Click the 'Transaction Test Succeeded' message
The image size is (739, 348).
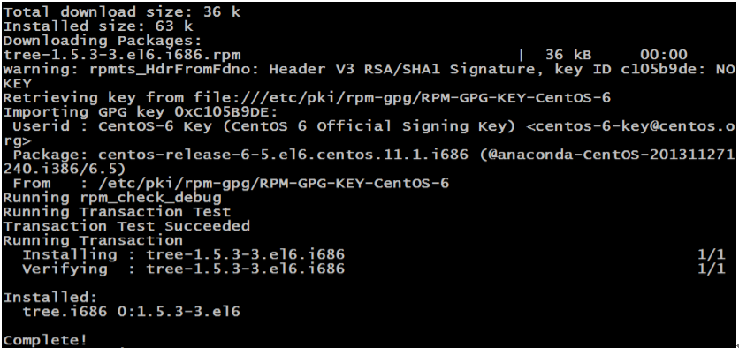tap(126, 226)
